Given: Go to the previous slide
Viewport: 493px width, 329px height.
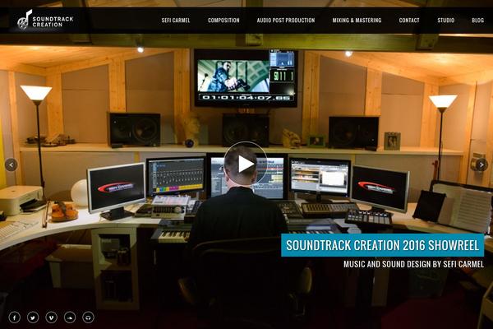Looking at the screenshot, I should 12,164.
